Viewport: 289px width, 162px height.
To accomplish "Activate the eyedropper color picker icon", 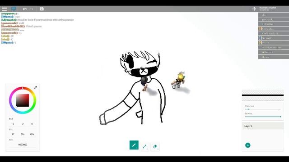I will coord(35,87).
